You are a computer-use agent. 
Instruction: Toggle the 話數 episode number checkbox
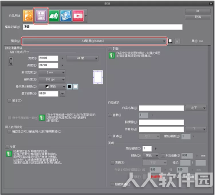click(110, 115)
